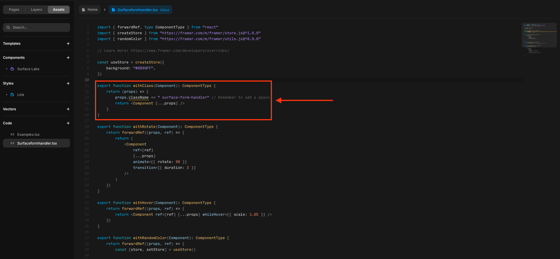
Task: Add a new template with plus icon
Action: tap(68, 44)
